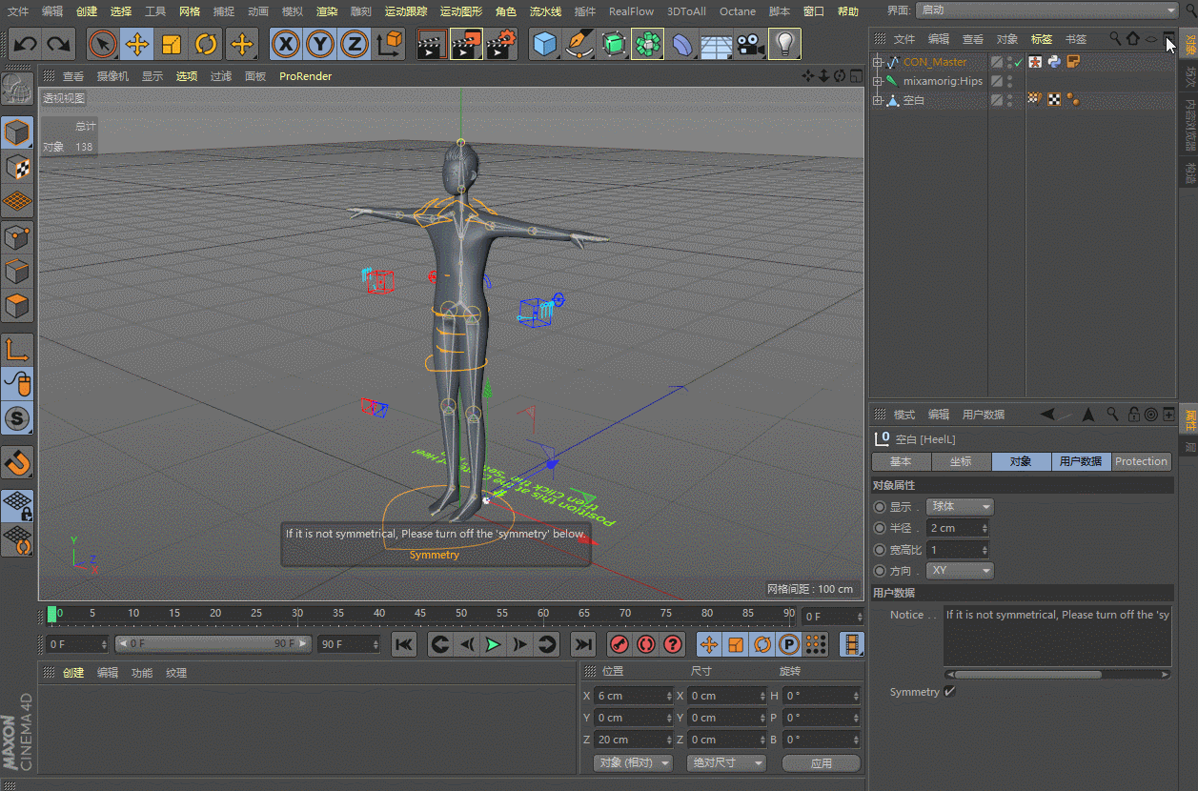Open the 显示 球体 dropdown
The height and width of the screenshot is (791, 1198).
click(x=960, y=507)
